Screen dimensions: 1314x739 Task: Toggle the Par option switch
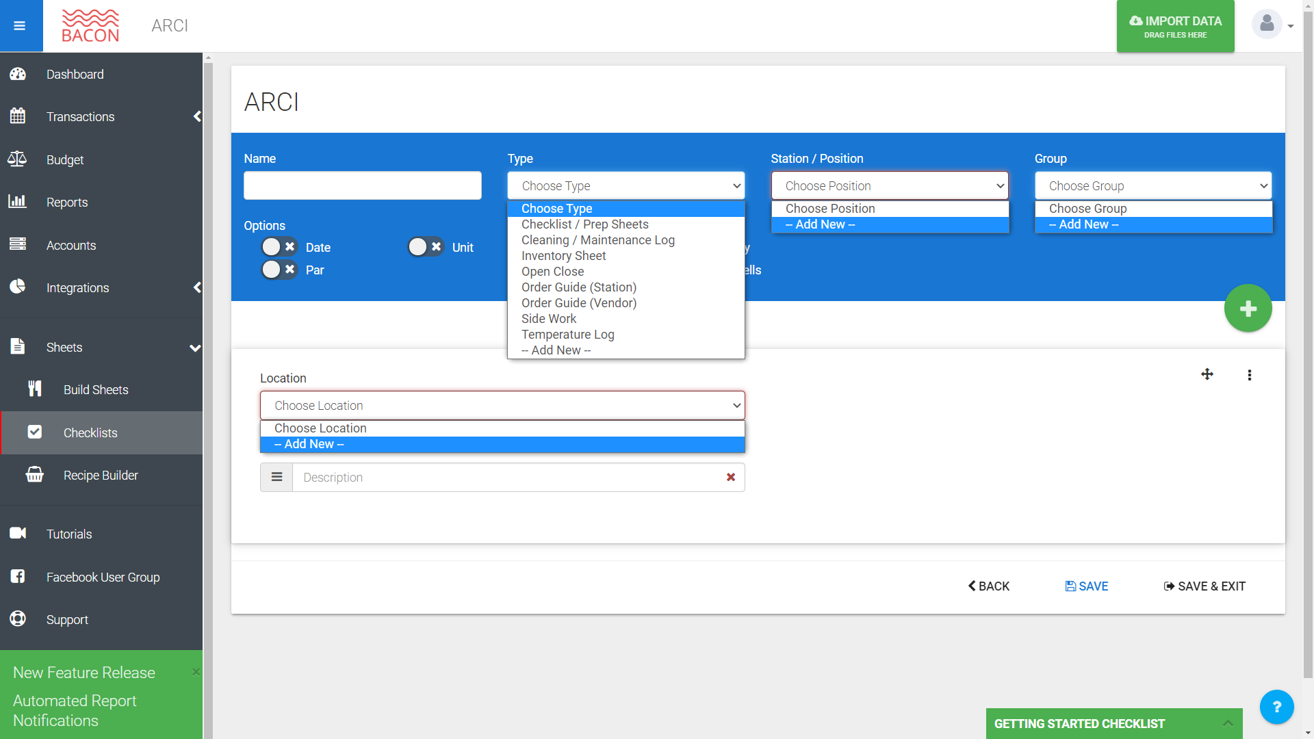click(279, 270)
